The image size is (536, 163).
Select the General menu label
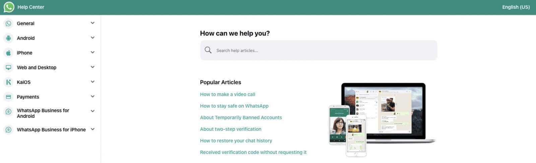point(25,23)
